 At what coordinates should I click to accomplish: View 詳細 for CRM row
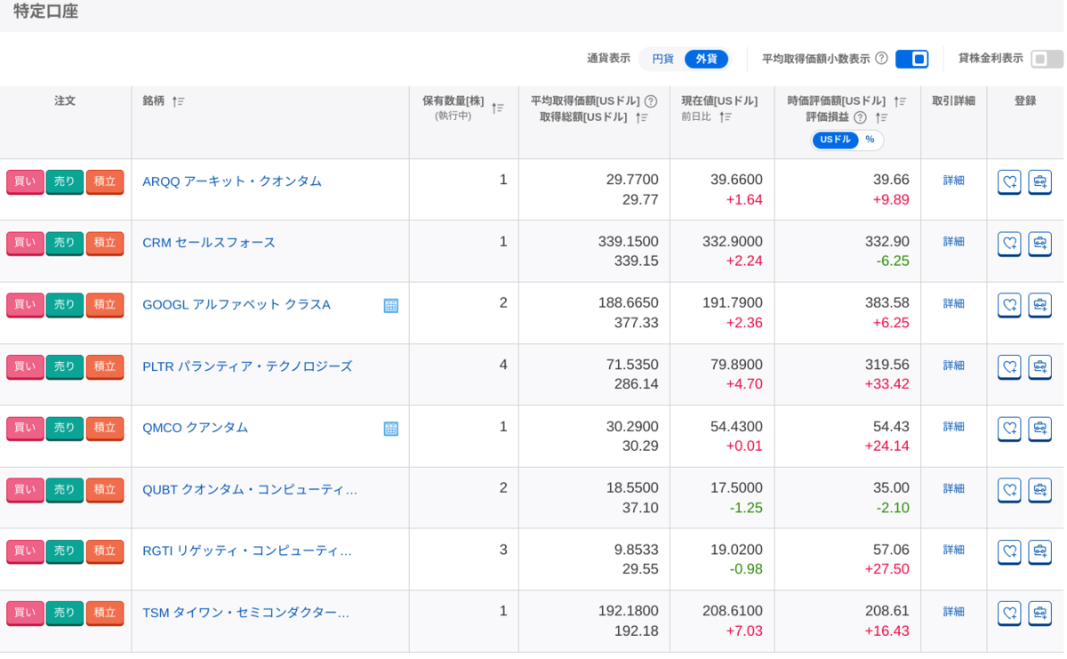click(x=953, y=242)
